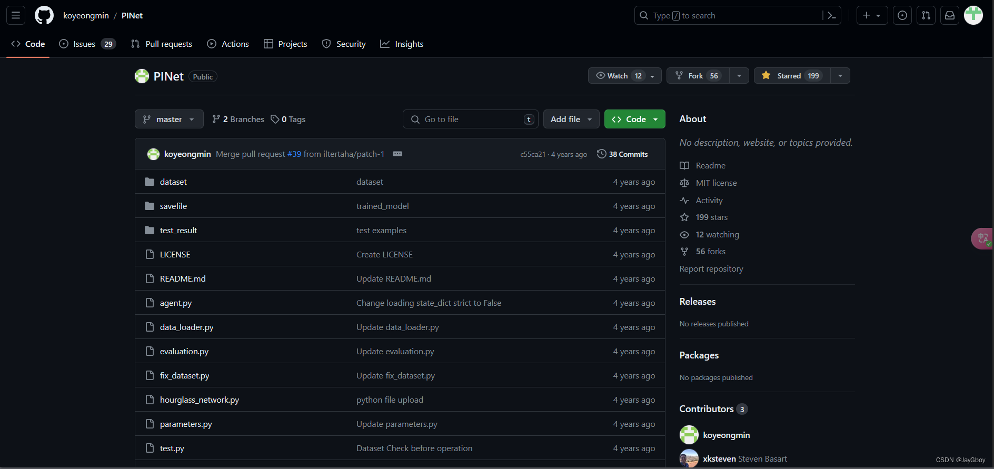Open your pull requests header icon
This screenshot has width=994, height=469.
926,15
